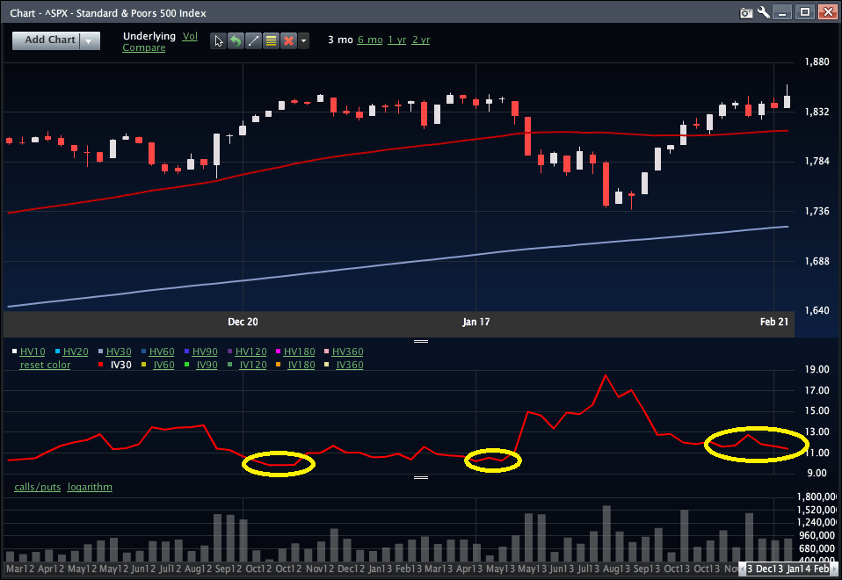Open chart settings with wrench icon

coord(763,12)
